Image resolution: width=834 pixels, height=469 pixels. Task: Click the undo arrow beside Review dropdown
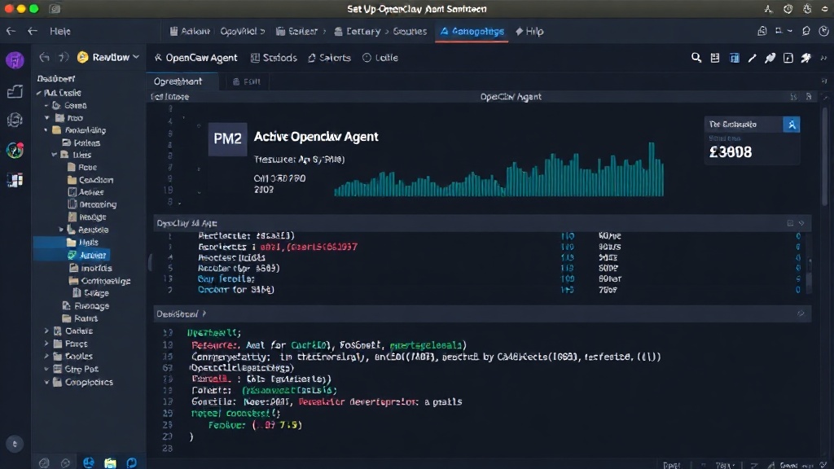(44, 58)
